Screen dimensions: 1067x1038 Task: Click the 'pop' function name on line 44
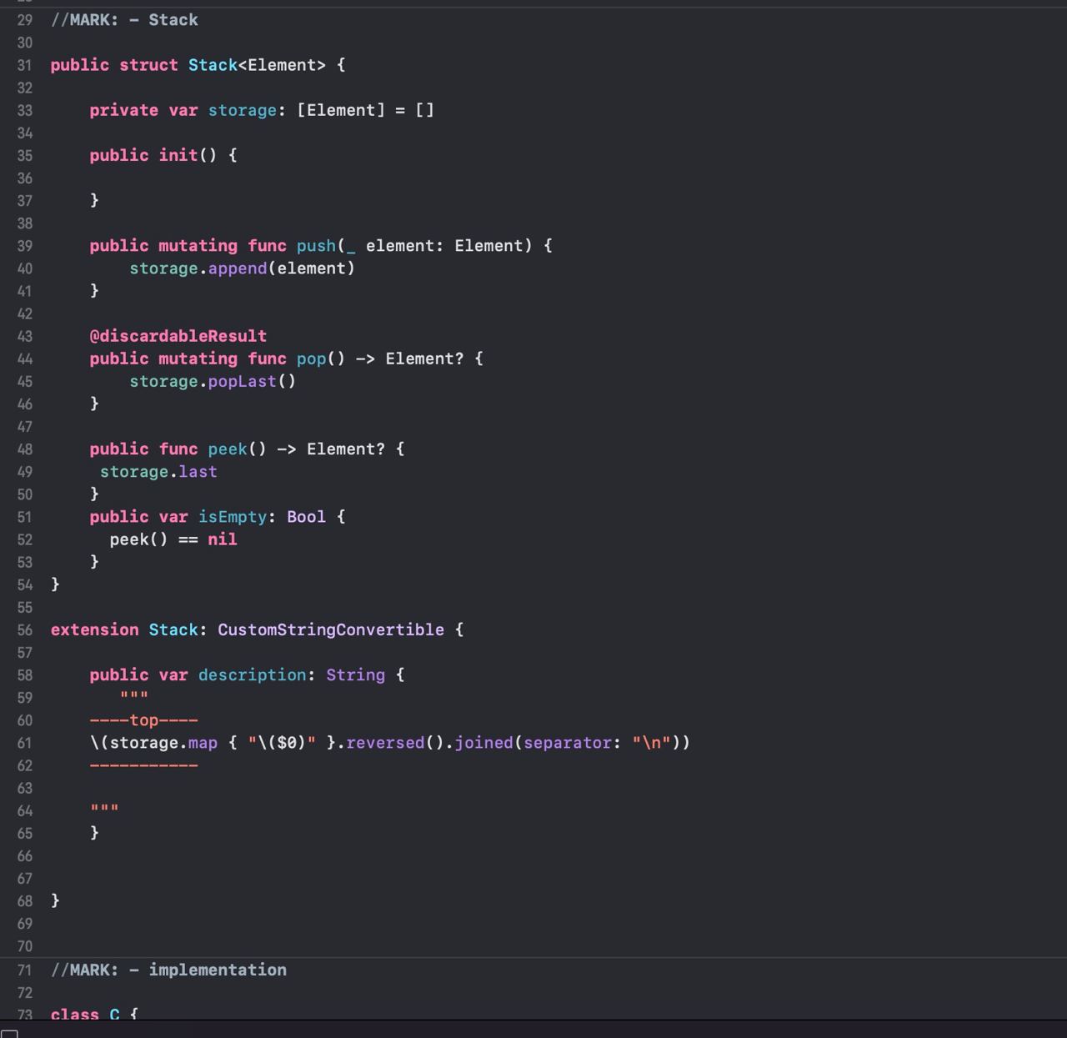(311, 359)
